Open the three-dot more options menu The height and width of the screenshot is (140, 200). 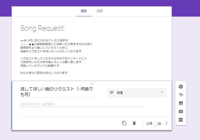(166, 123)
